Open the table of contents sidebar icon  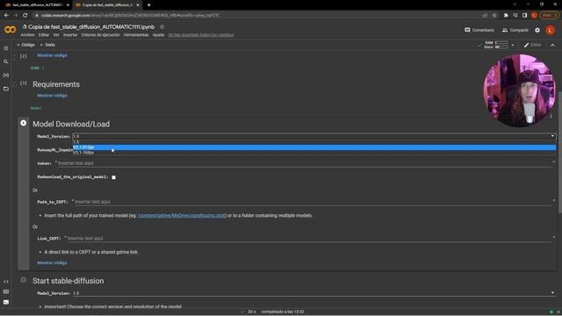tap(6, 48)
